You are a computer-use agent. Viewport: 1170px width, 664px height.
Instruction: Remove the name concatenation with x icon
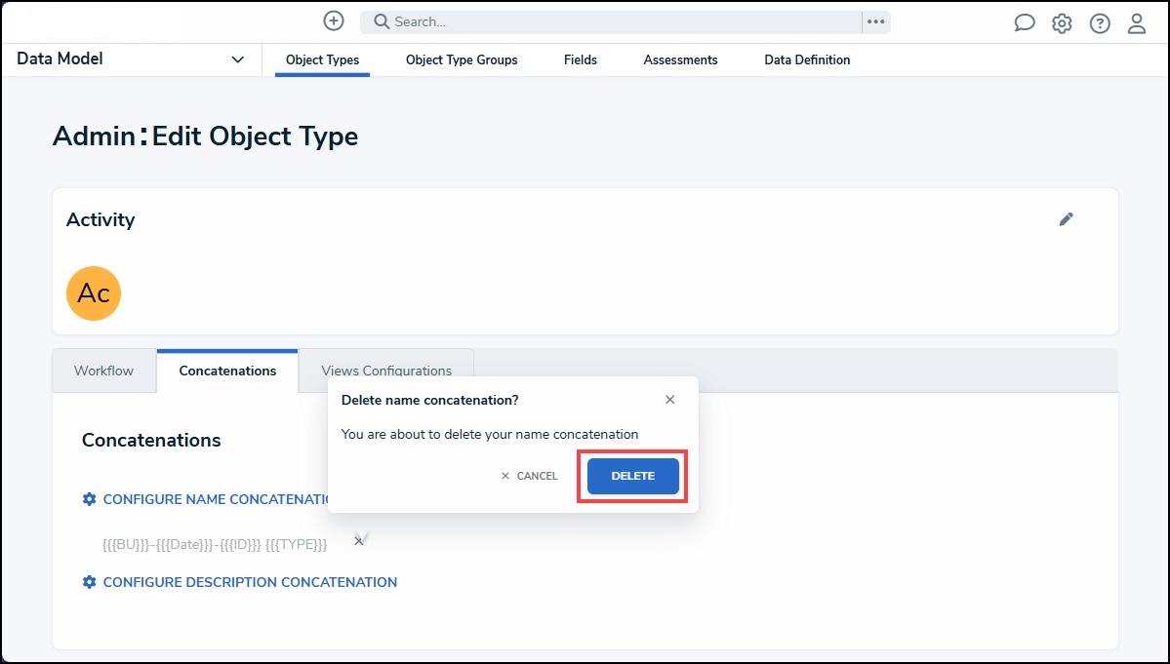pyautogui.click(x=359, y=541)
